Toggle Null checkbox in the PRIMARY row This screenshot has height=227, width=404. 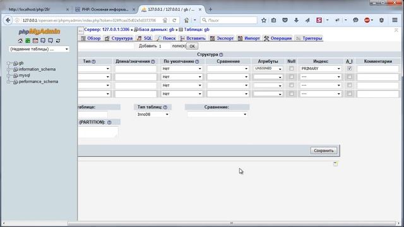pyautogui.click(x=292, y=69)
